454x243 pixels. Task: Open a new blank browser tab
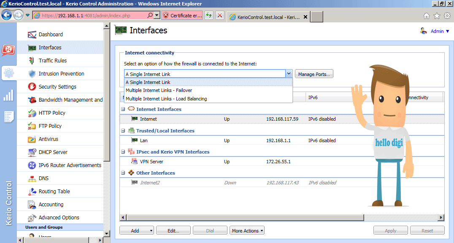click(x=316, y=17)
